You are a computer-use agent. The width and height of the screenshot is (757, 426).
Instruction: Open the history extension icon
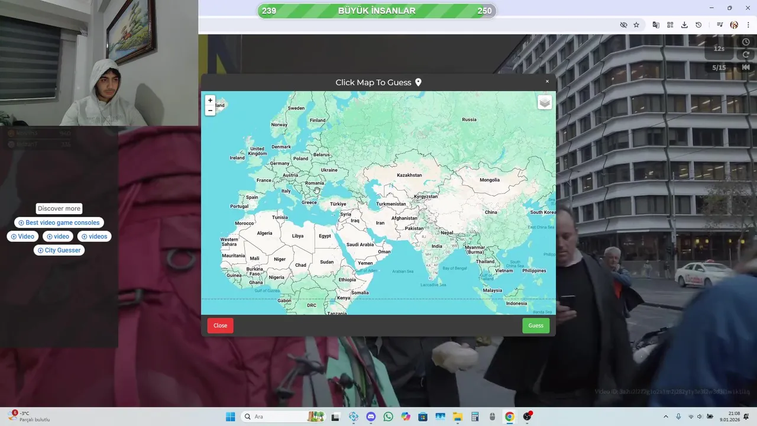point(698,25)
